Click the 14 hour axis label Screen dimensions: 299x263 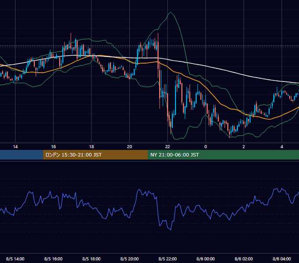(x=15, y=147)
